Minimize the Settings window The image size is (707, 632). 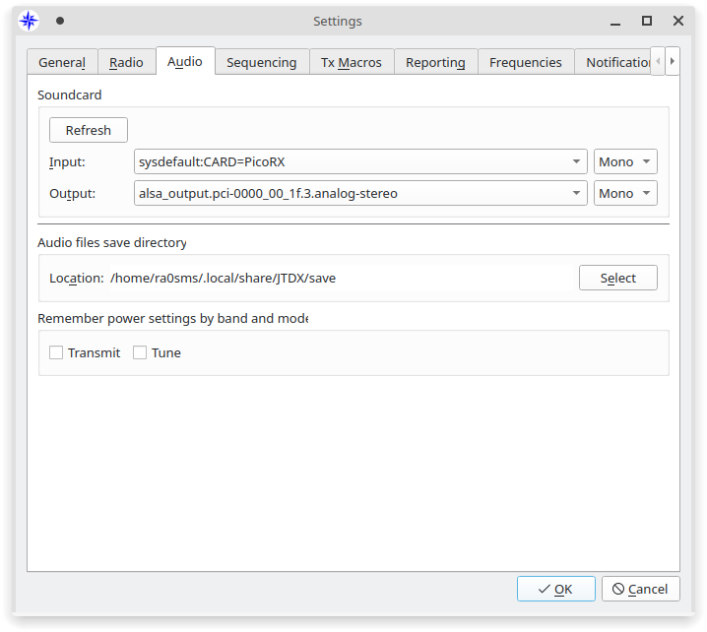(x=615, y=21)
